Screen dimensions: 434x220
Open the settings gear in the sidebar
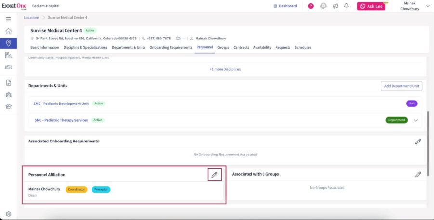tap(8, 214)
